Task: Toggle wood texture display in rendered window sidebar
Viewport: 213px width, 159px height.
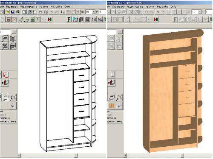Action: click(x=112, y=106)
